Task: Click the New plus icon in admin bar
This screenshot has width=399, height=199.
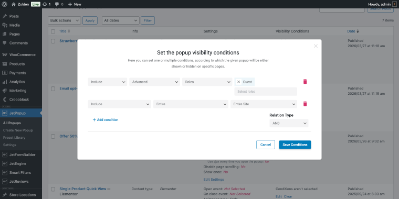Action: (x=70, y=4)
